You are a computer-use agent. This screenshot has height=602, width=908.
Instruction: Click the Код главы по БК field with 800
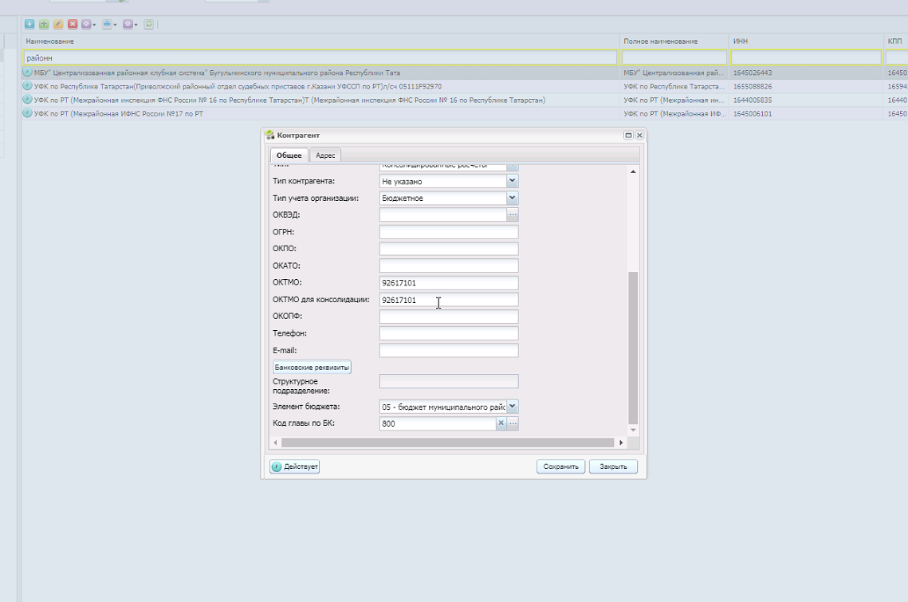(438, 423)
